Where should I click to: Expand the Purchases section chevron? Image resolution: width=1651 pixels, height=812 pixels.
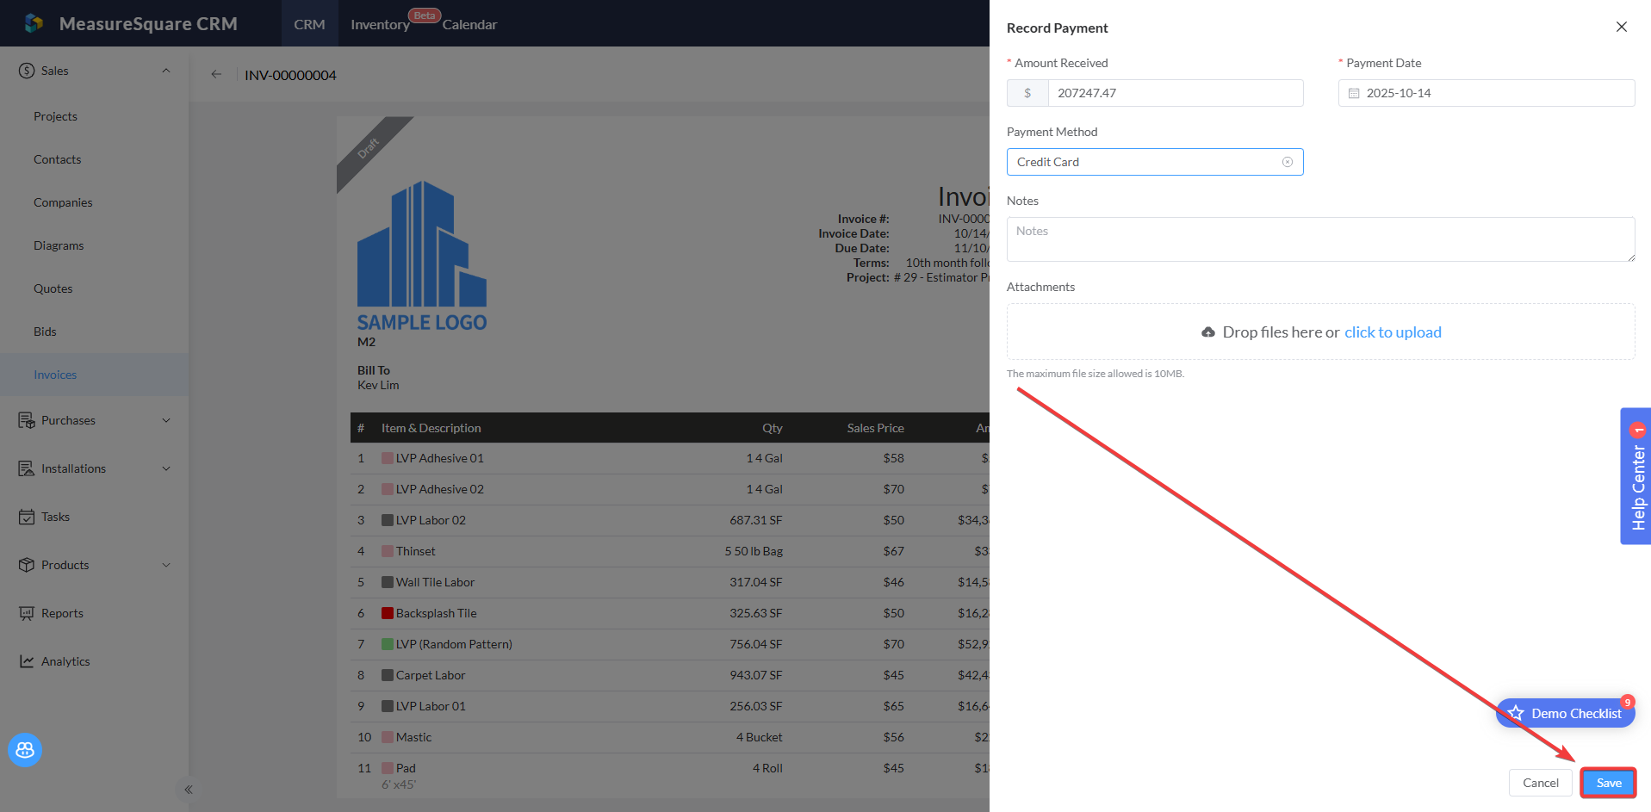pyautogui.click(x=166, y=420)
